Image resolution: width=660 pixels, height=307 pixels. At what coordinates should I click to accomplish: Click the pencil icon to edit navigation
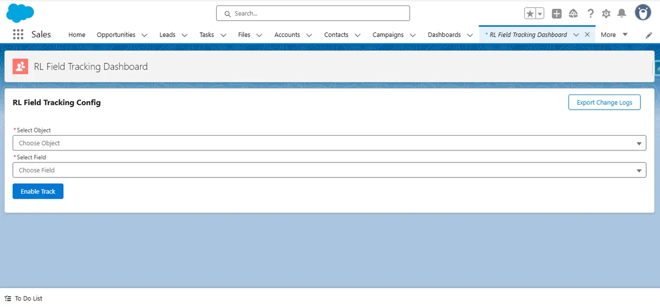(648, 35)
